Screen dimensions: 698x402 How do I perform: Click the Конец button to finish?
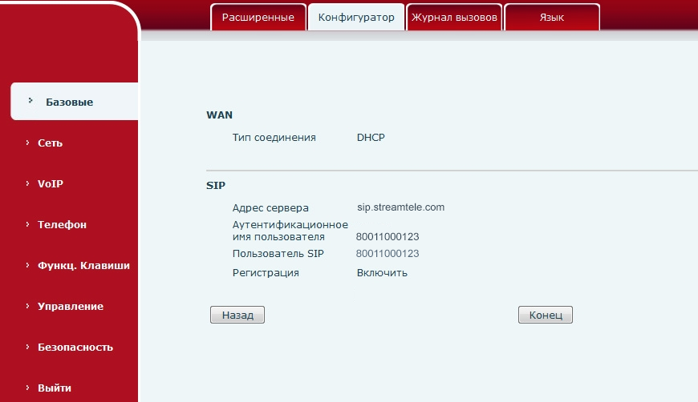[546, 316]
